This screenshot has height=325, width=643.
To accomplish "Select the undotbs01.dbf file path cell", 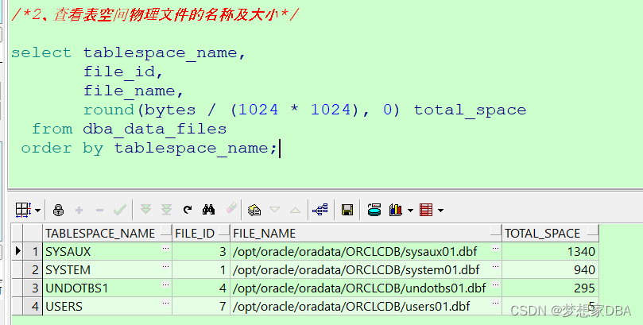I will pyautogui.click(x=366, y=288).
